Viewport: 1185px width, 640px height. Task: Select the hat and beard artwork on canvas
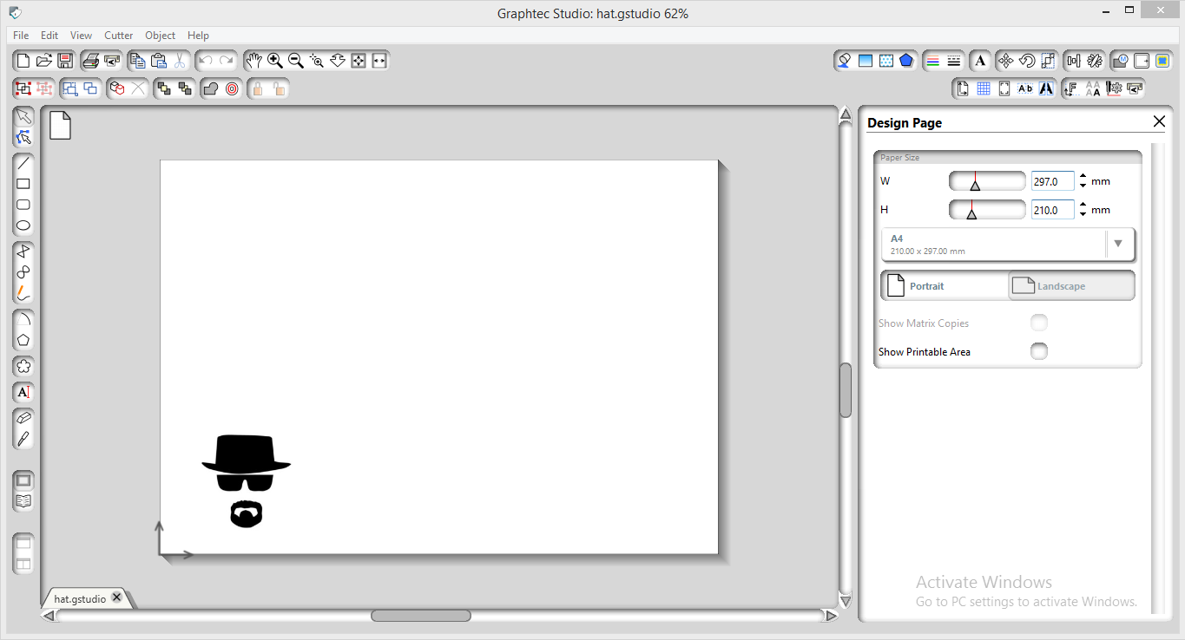pyautogui.click(x=247, y=481)
